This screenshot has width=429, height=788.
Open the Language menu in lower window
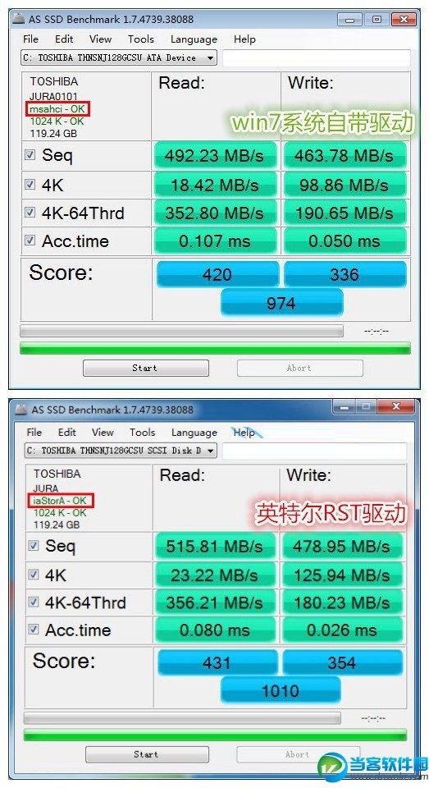pyautogui.click(x=194, y=433)
